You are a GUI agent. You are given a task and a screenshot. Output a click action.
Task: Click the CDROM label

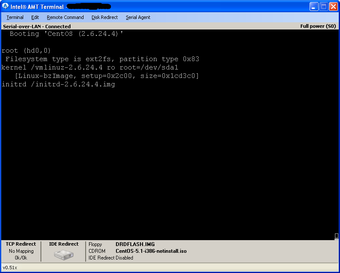(x=97, y=251)
